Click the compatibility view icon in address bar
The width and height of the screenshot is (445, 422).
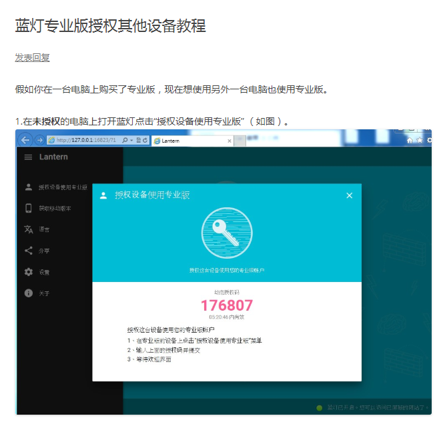point(139,140)
